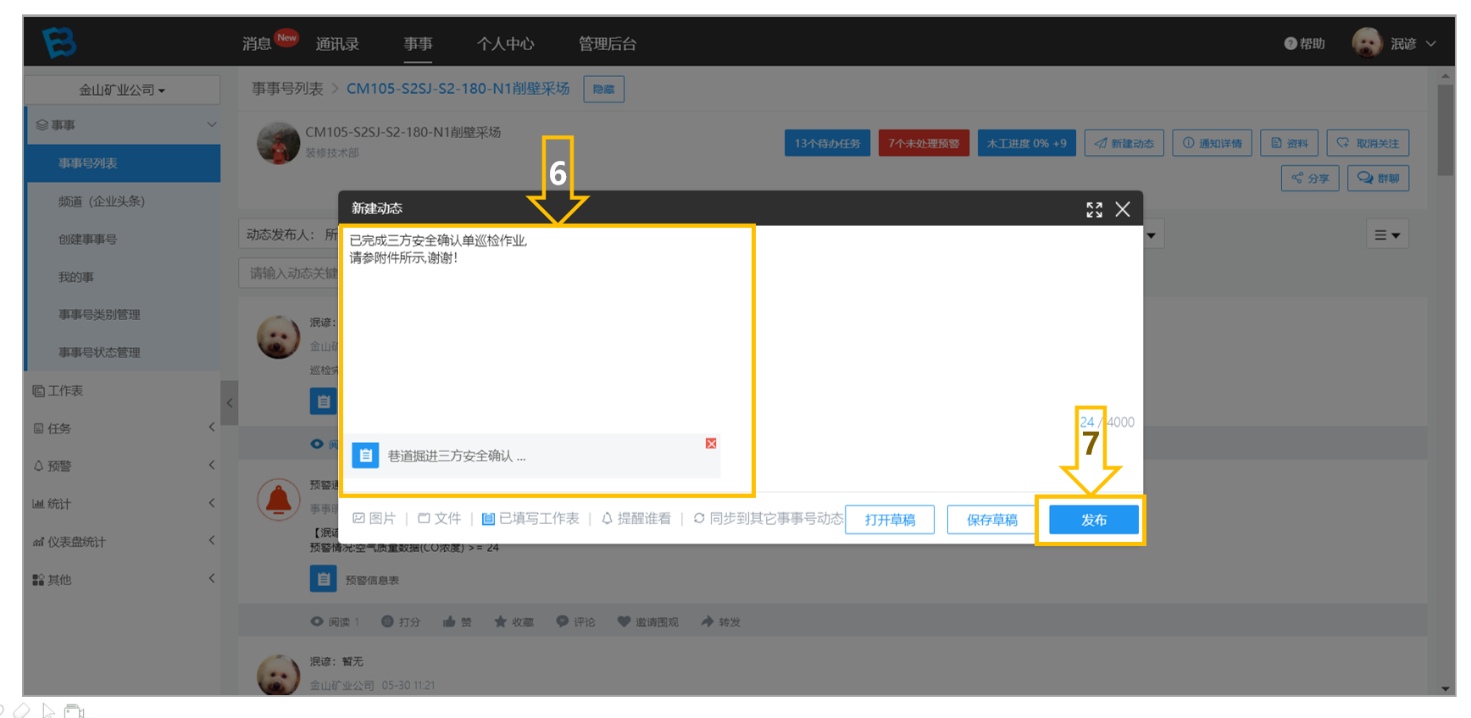The height and width of the screenshot is (718, 1471).
Task: Expand the 仪表盘统计 sidebar section
Action: tap(212, 541)
